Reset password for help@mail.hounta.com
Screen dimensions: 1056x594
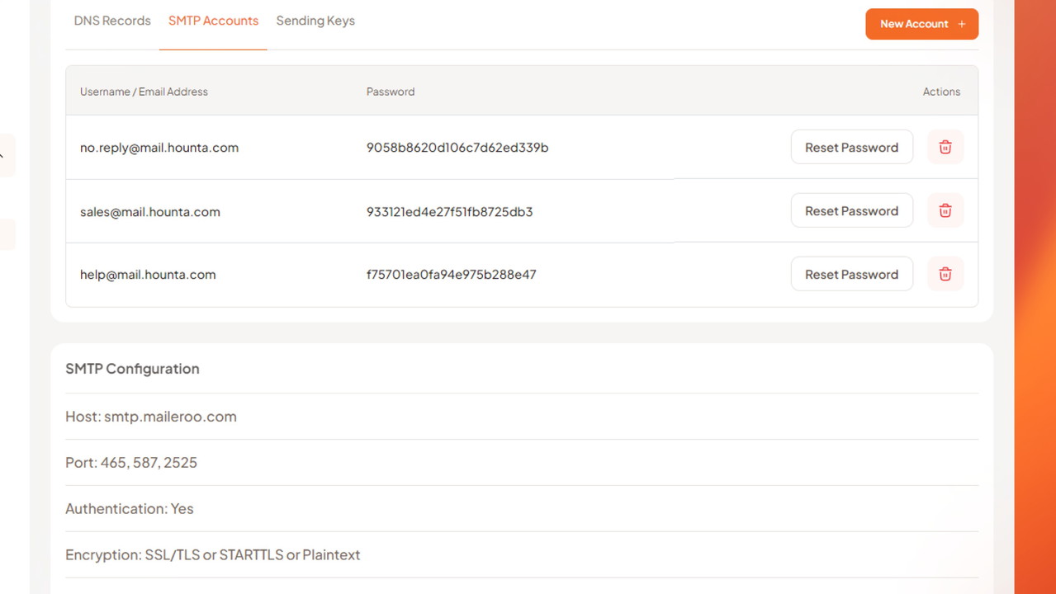851,274
